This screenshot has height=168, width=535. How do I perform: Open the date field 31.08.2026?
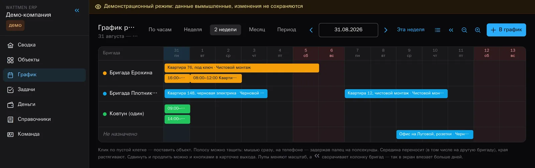coord(348,30)
